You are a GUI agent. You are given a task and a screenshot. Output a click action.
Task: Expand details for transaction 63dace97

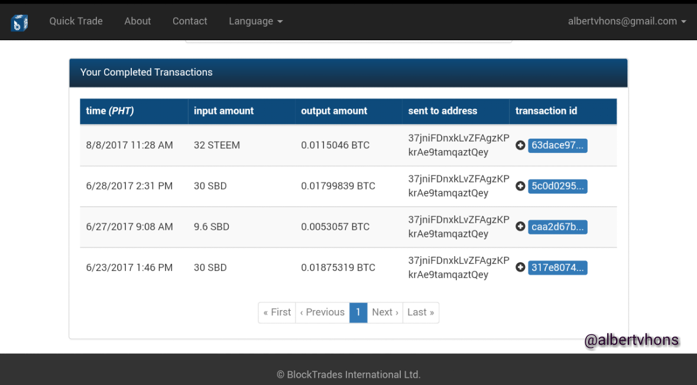pos(520,145)
